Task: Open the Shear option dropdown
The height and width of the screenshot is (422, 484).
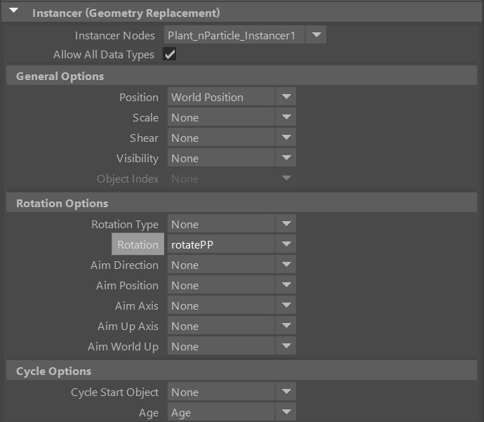Action: (x=231, y=138)
